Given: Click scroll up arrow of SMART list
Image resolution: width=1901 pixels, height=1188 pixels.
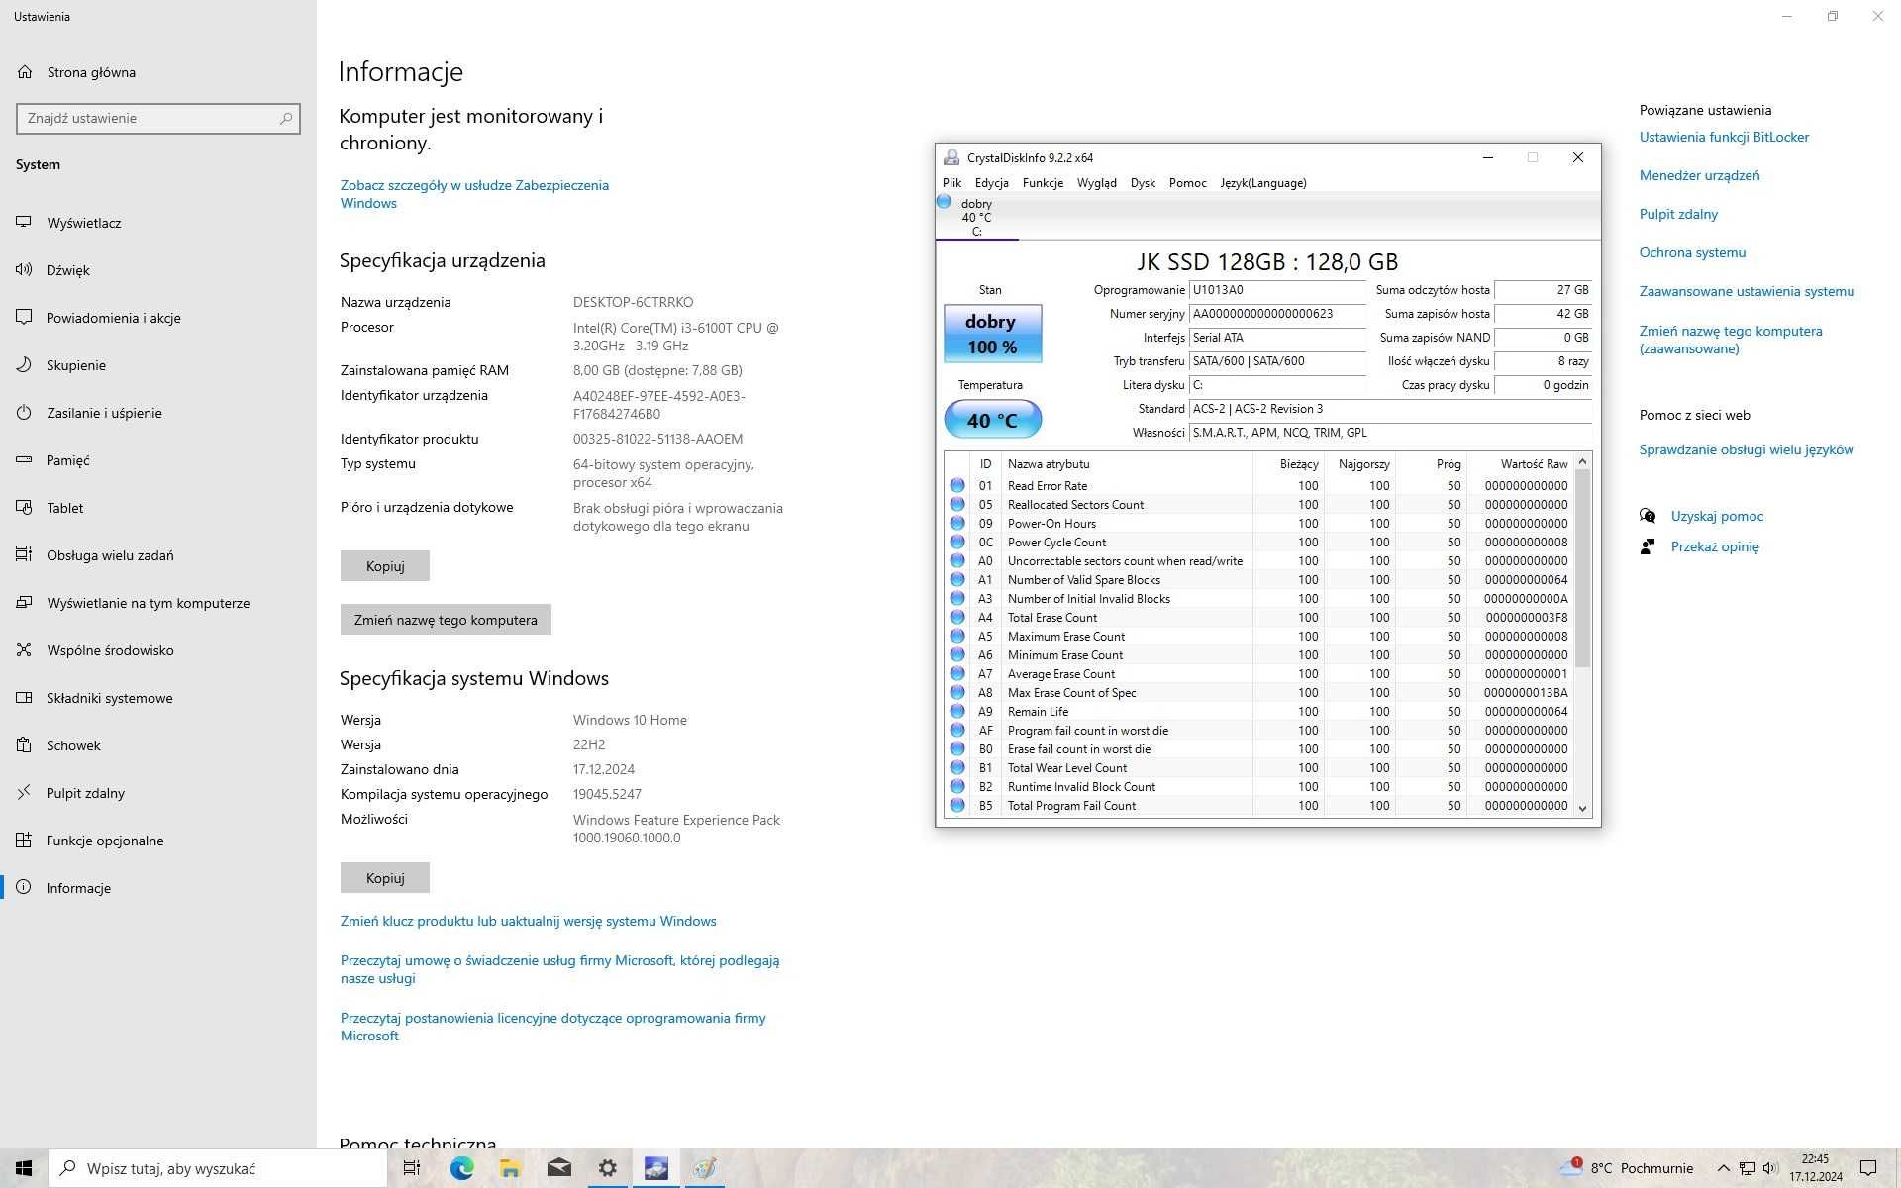Looking at the screenshot, I should coord(1582,462).
